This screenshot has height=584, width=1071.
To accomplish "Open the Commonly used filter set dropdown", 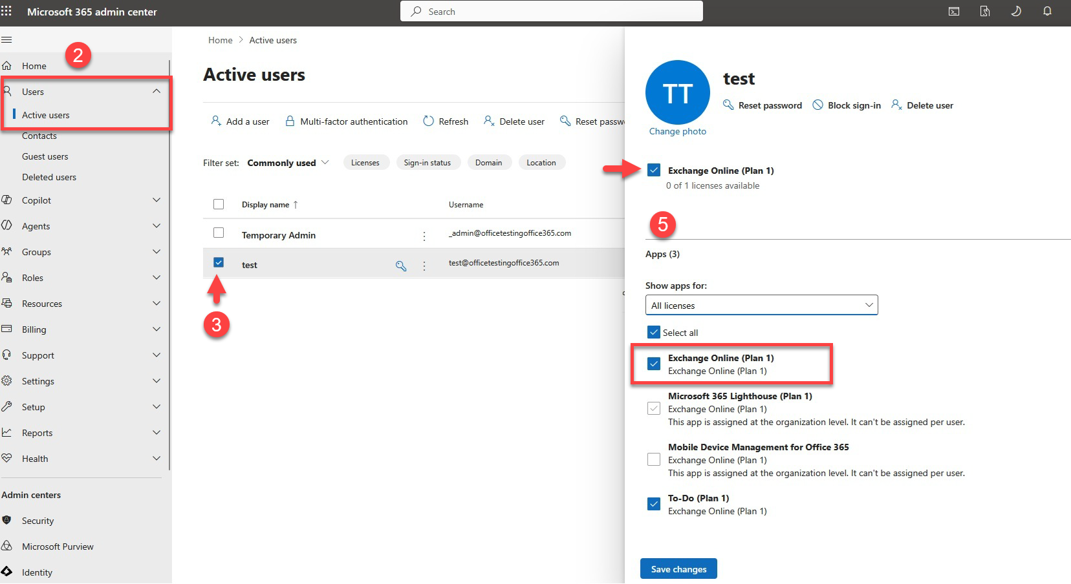I will coord(288,163).
